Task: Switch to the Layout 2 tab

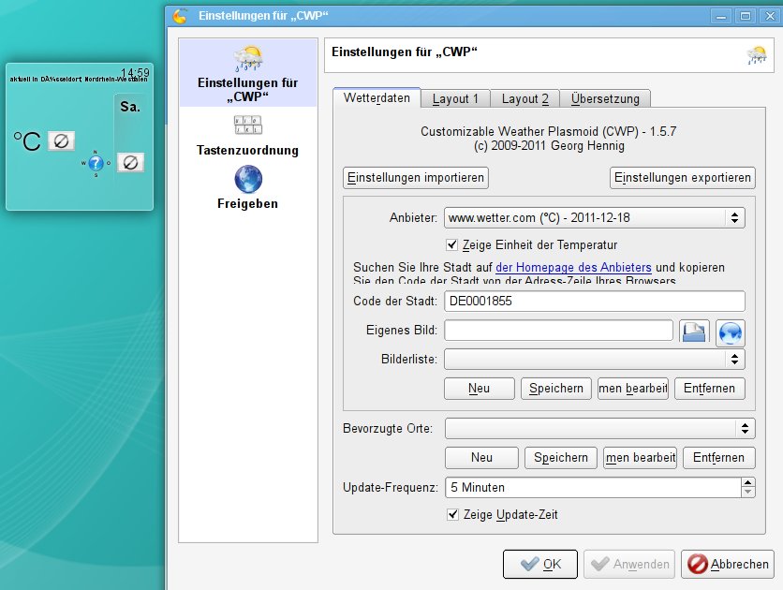Action: (524, 99)
